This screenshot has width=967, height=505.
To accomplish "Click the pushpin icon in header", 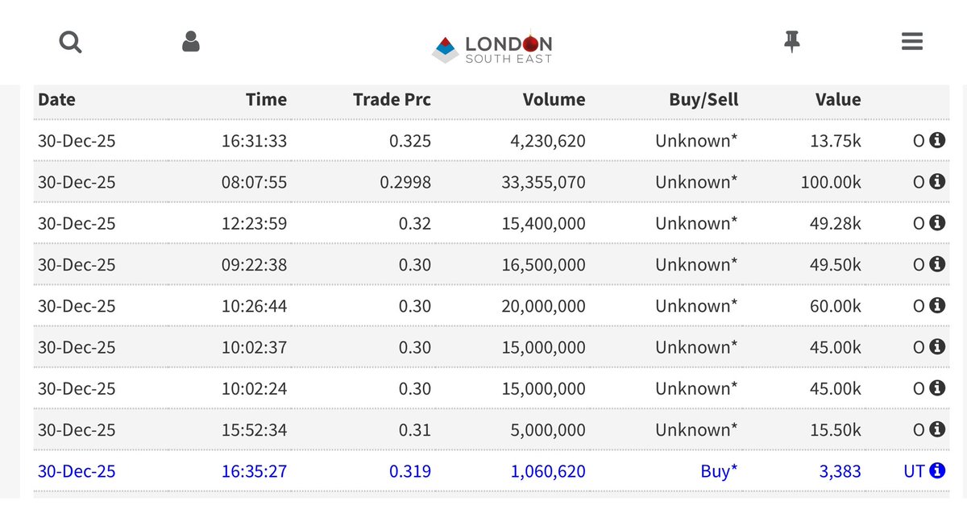I will click(x=792, y=42).
